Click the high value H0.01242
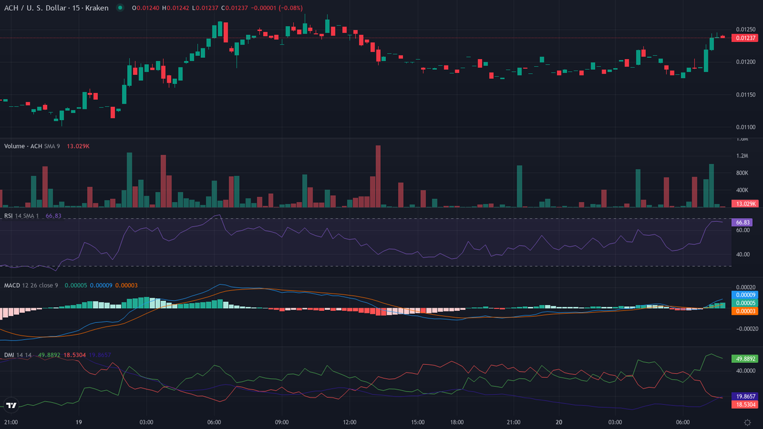This screenshot has height=429, width=763. pyautogui.click(x=176, y=8)
